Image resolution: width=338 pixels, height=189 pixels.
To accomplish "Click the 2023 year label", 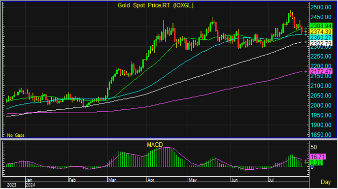I will click(x=11, y=185).
